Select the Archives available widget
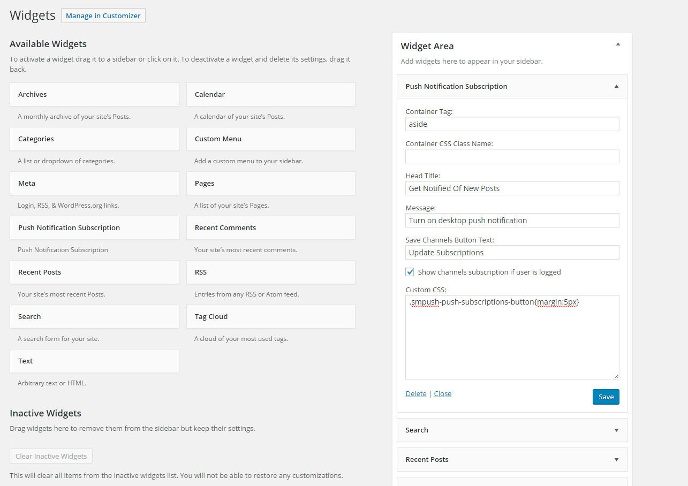 [94, 94]
